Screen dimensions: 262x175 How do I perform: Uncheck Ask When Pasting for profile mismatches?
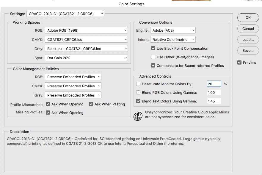tap(91, 104)
